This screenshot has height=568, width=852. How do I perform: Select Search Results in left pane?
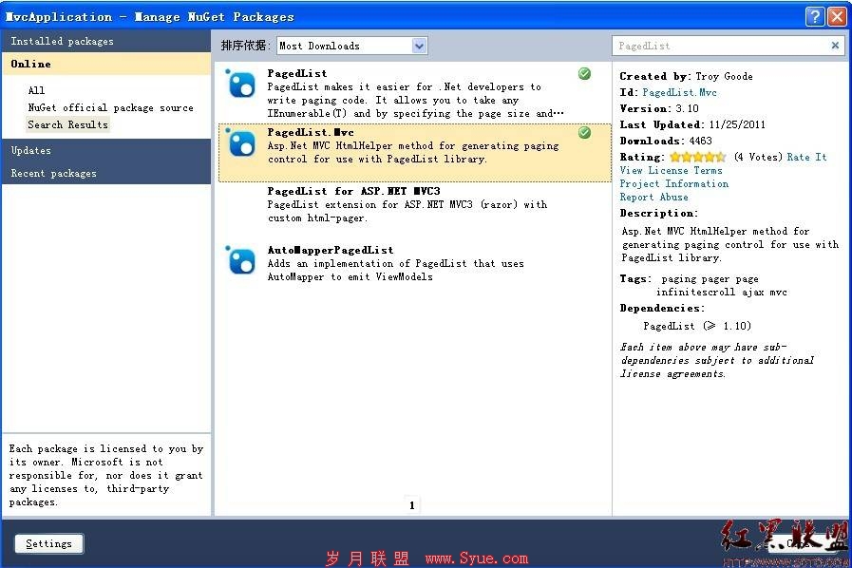(68, 124)
